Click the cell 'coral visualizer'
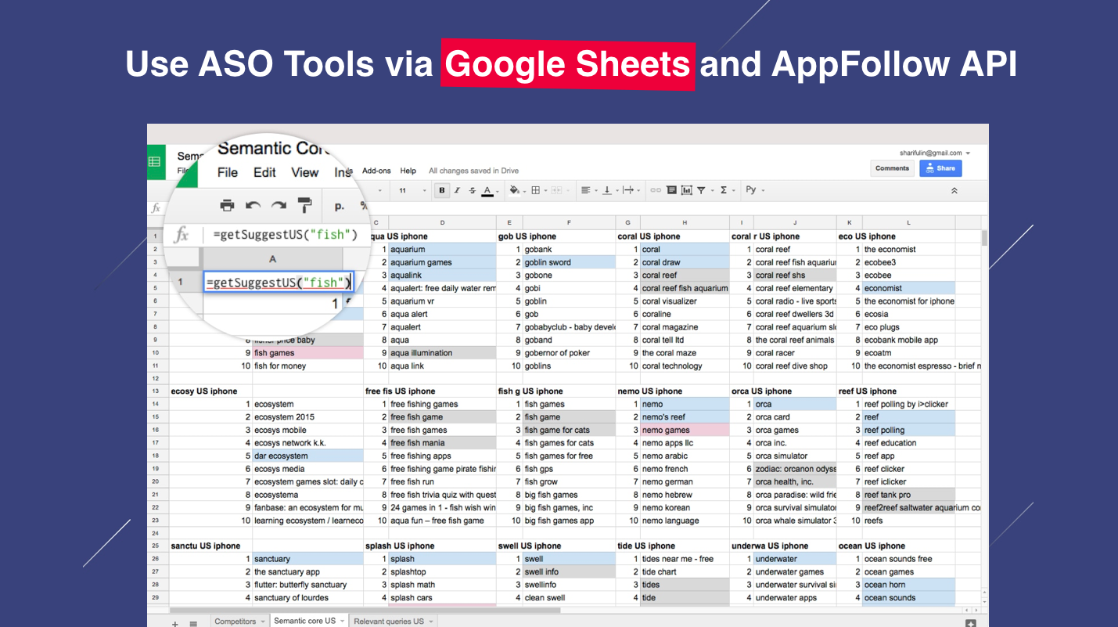This screenshot has width=1118, height=627. pyautogui.click(x=685, y=301)
